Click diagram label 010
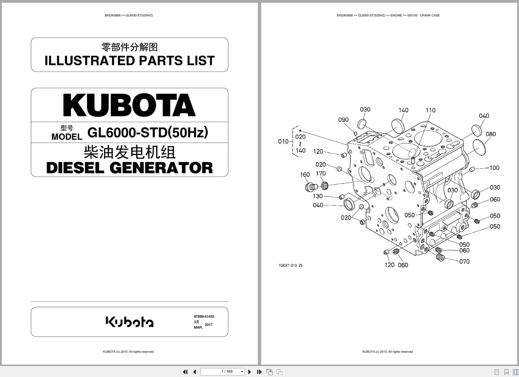Image resolution: width=519 pixels, height=377 pixels. point(283,141)
